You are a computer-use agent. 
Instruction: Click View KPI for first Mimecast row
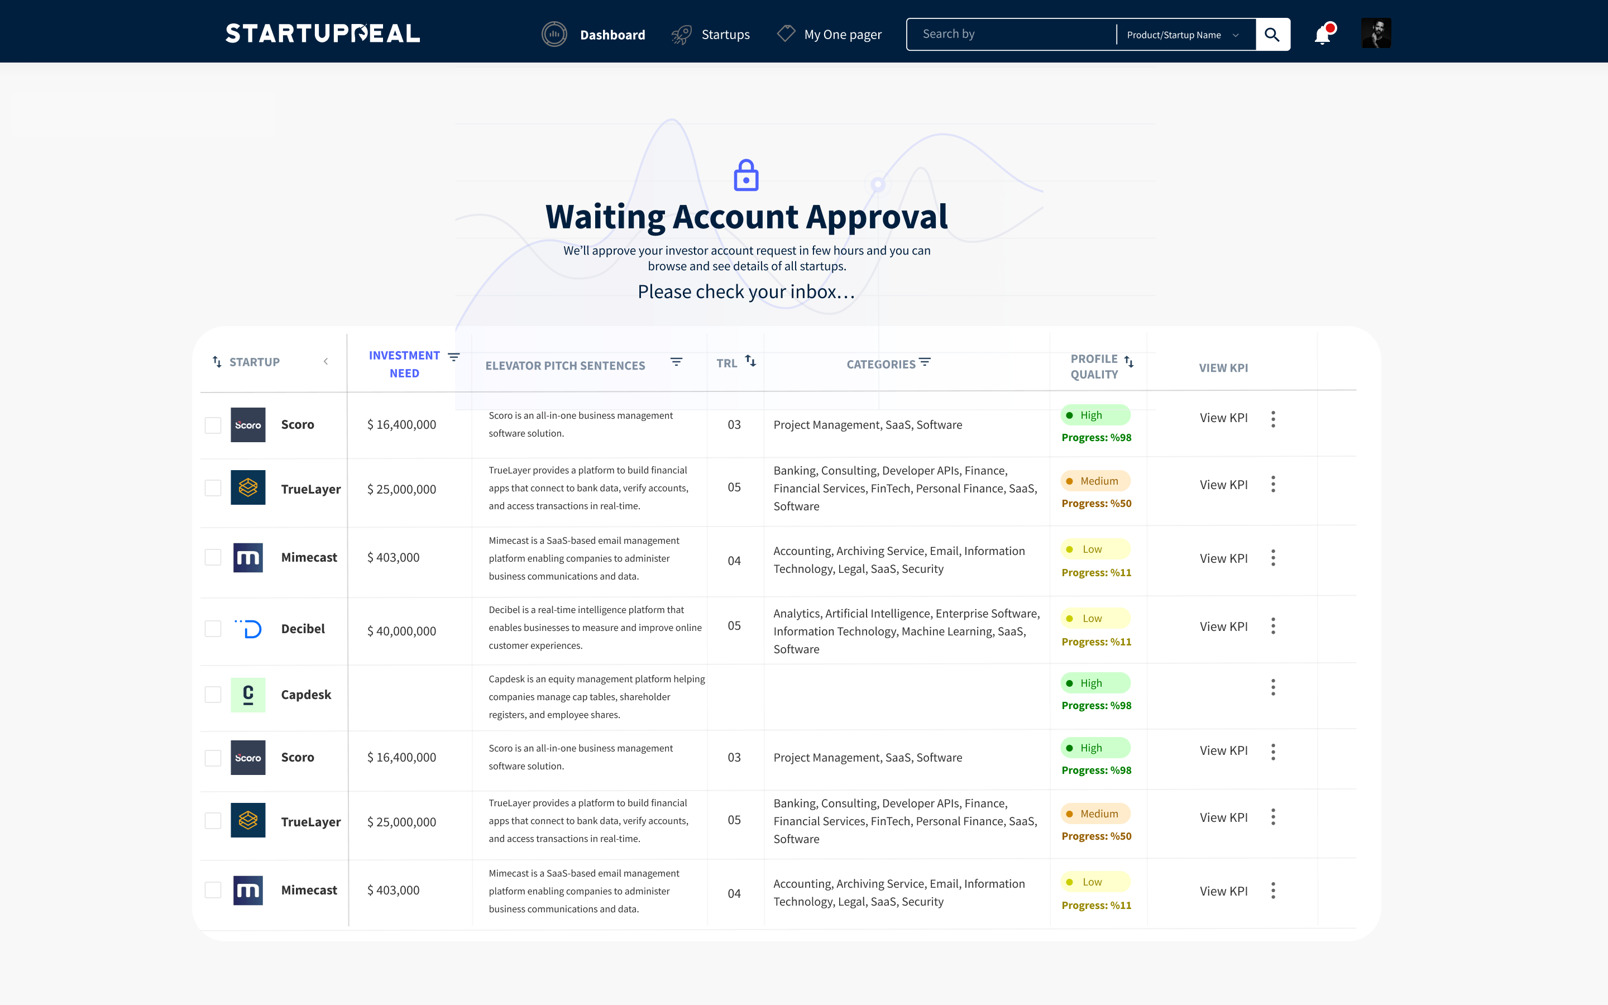(x=1223, y=558)
